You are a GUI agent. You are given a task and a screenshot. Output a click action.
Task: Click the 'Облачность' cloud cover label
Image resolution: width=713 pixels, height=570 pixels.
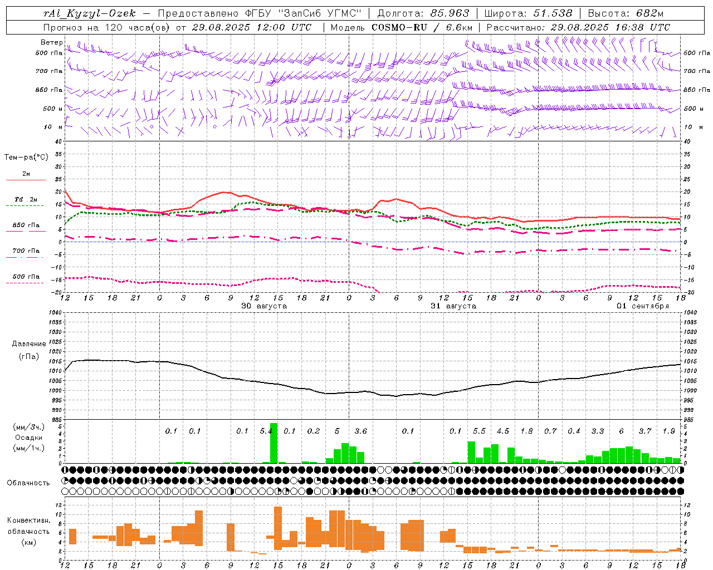(28, 483)
